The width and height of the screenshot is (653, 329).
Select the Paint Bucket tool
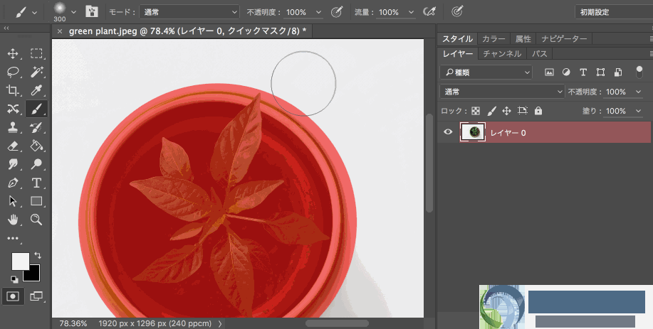click(36, 146)
